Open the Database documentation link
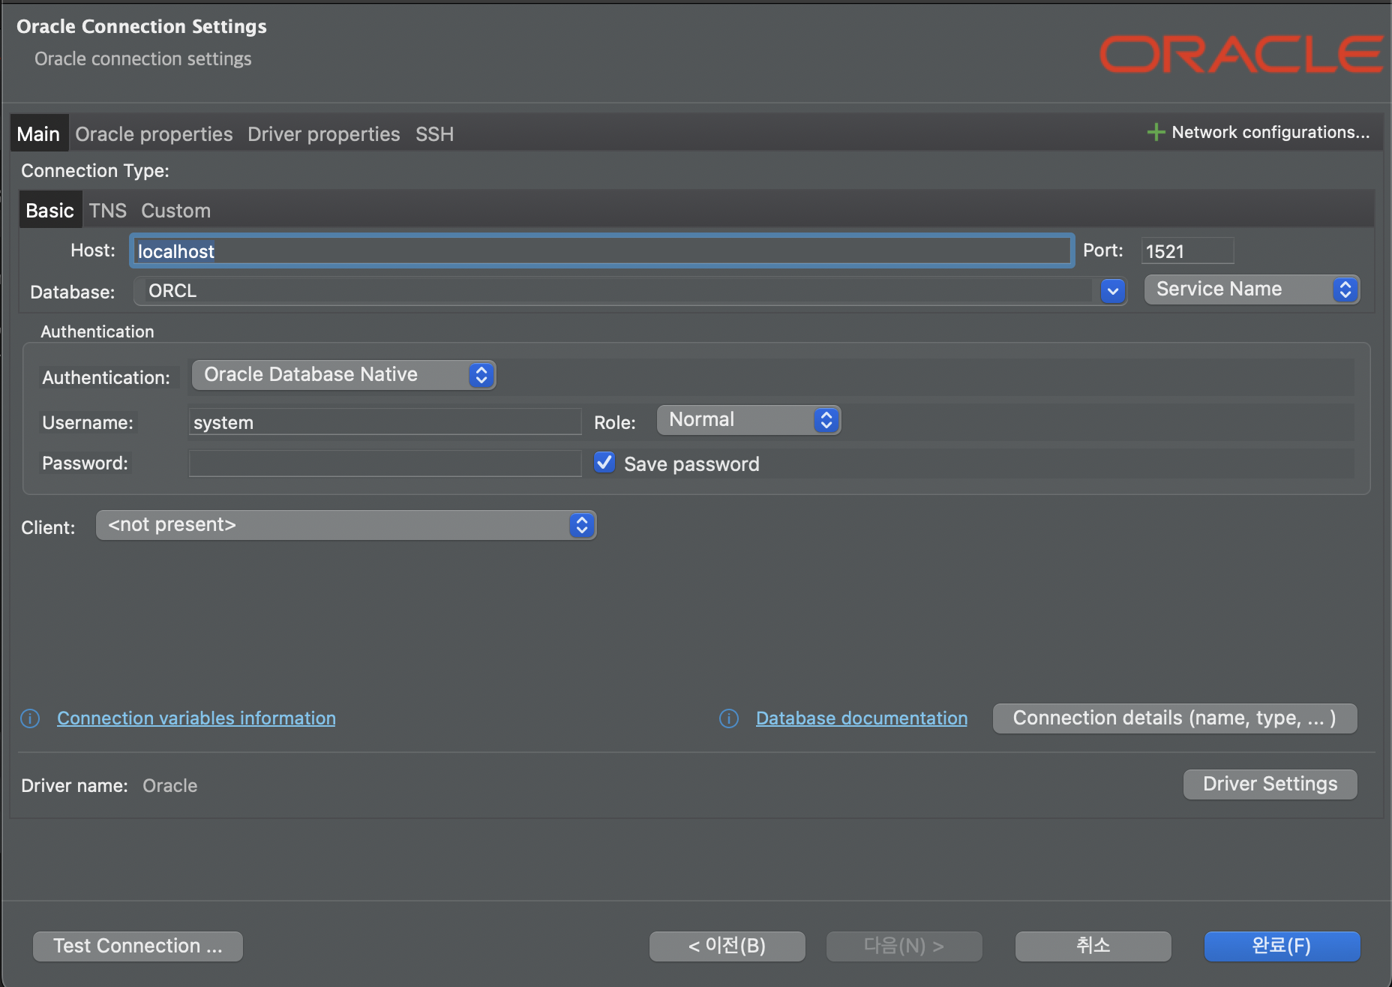 pyautogui.click(x=862, y=718)
